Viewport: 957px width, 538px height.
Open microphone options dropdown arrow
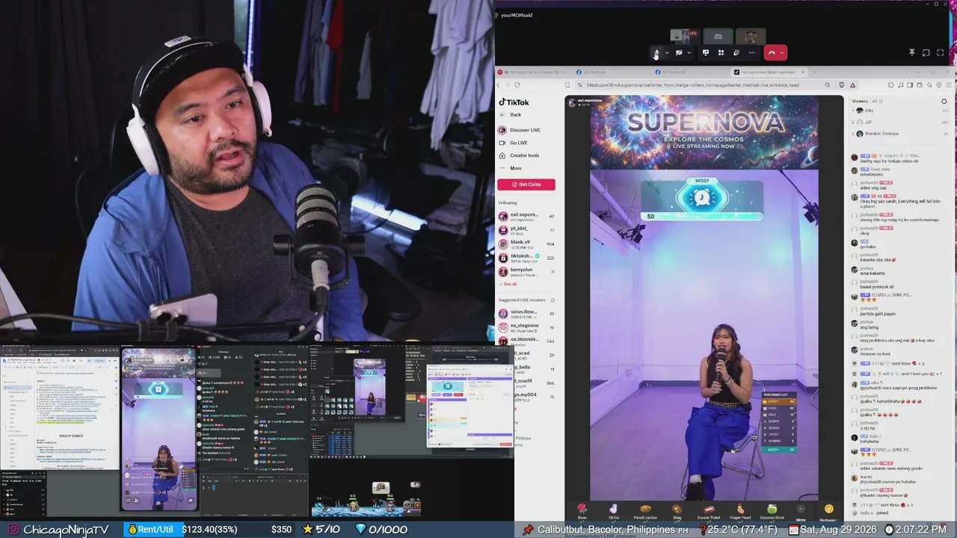tap(666, 53)
